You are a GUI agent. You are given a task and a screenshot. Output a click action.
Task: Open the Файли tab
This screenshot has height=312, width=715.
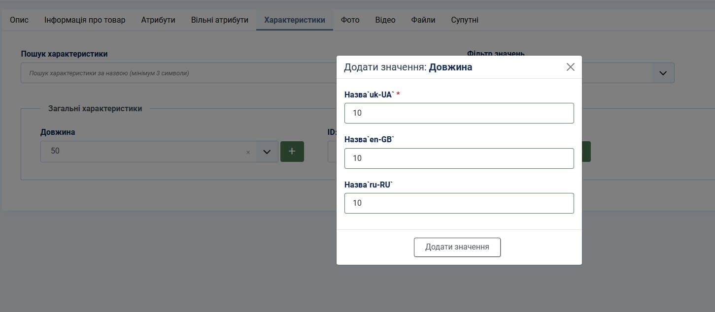423,20
